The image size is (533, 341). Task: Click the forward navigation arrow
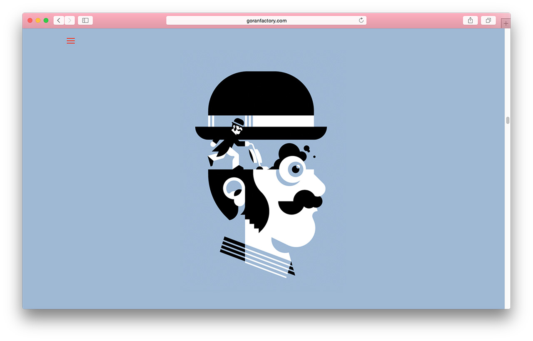click(x=70, y=20)
